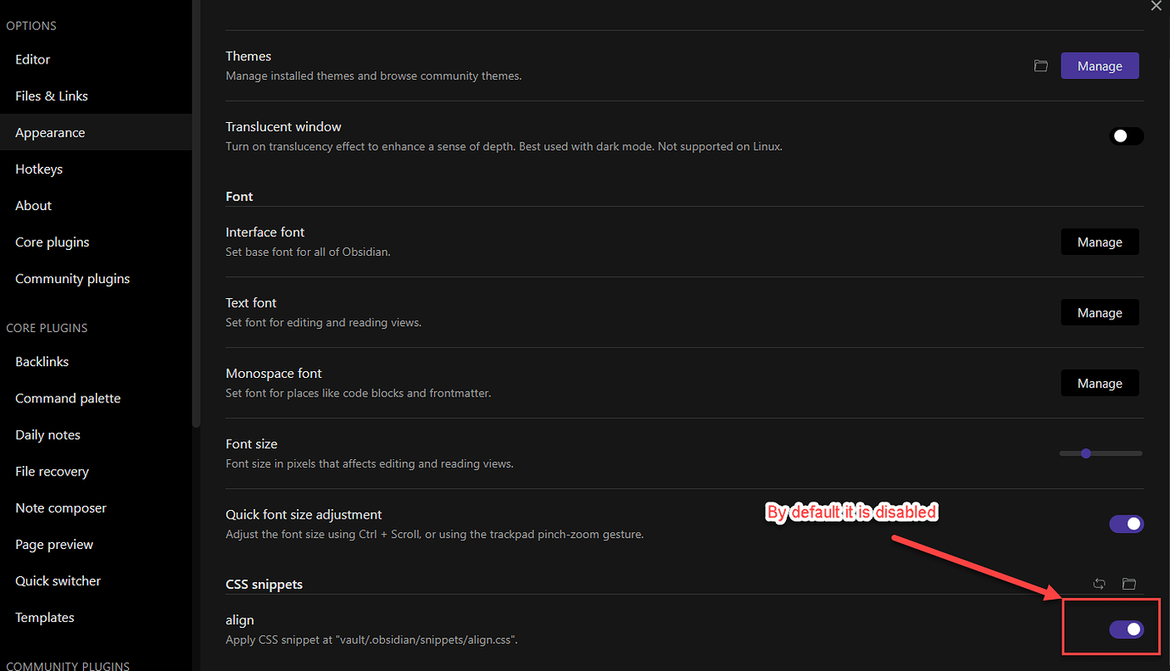Adjust the Font size slider
The image size is (1170, 671).
click(1101, 454)
